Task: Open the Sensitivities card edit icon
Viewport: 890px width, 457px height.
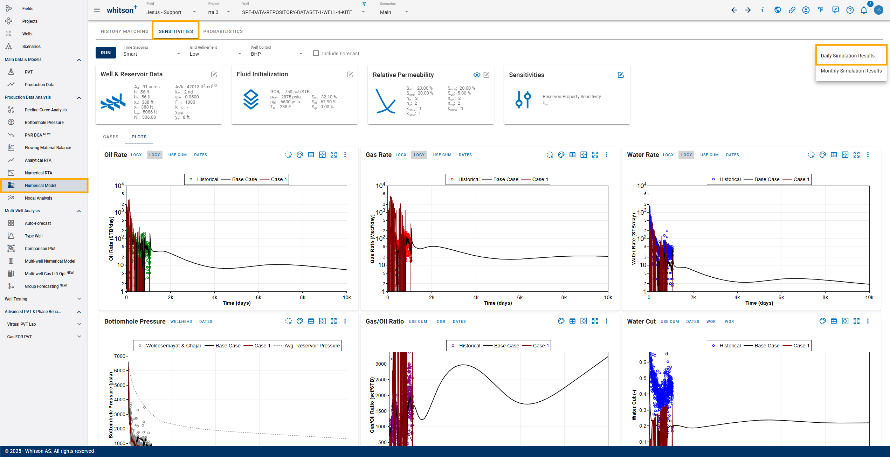Action: tap(621, 75)
